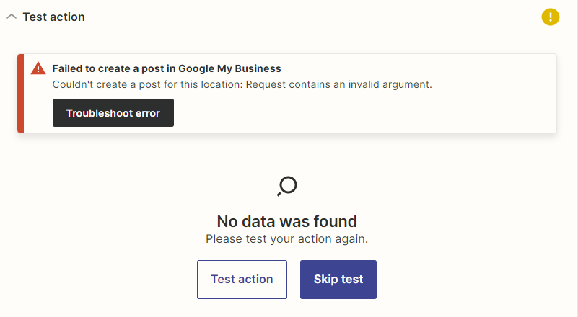Click the invalid argument error description text

[242, 84]
